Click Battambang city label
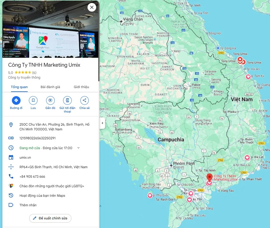 tap(124, 129)
